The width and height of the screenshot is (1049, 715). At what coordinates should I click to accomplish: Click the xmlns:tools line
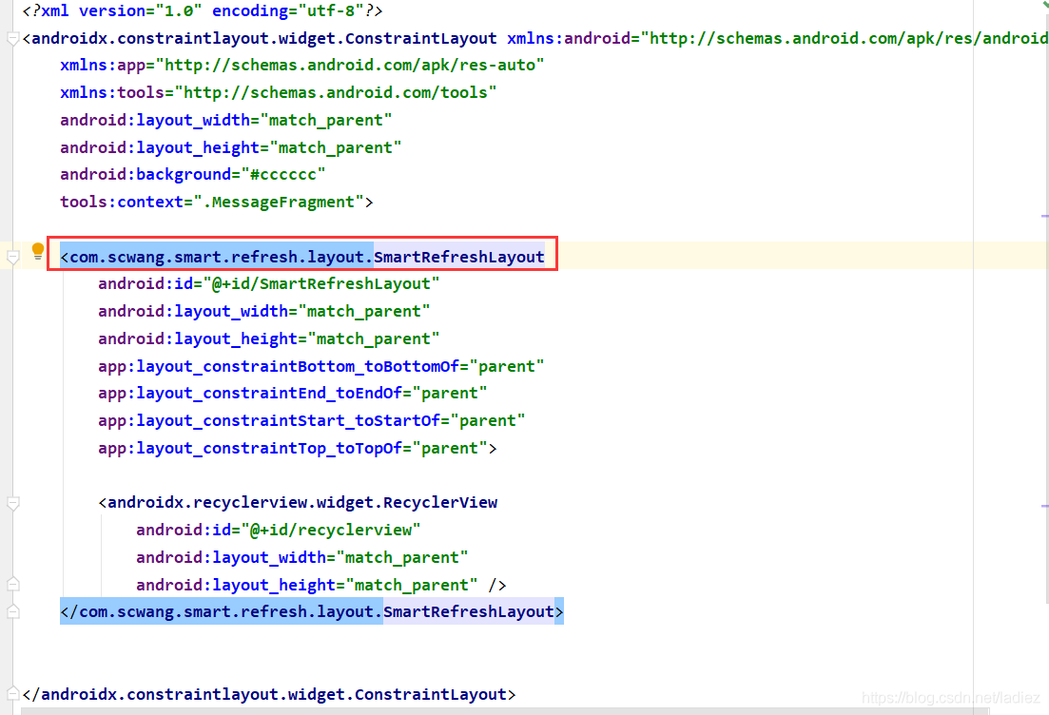point(279,93)
